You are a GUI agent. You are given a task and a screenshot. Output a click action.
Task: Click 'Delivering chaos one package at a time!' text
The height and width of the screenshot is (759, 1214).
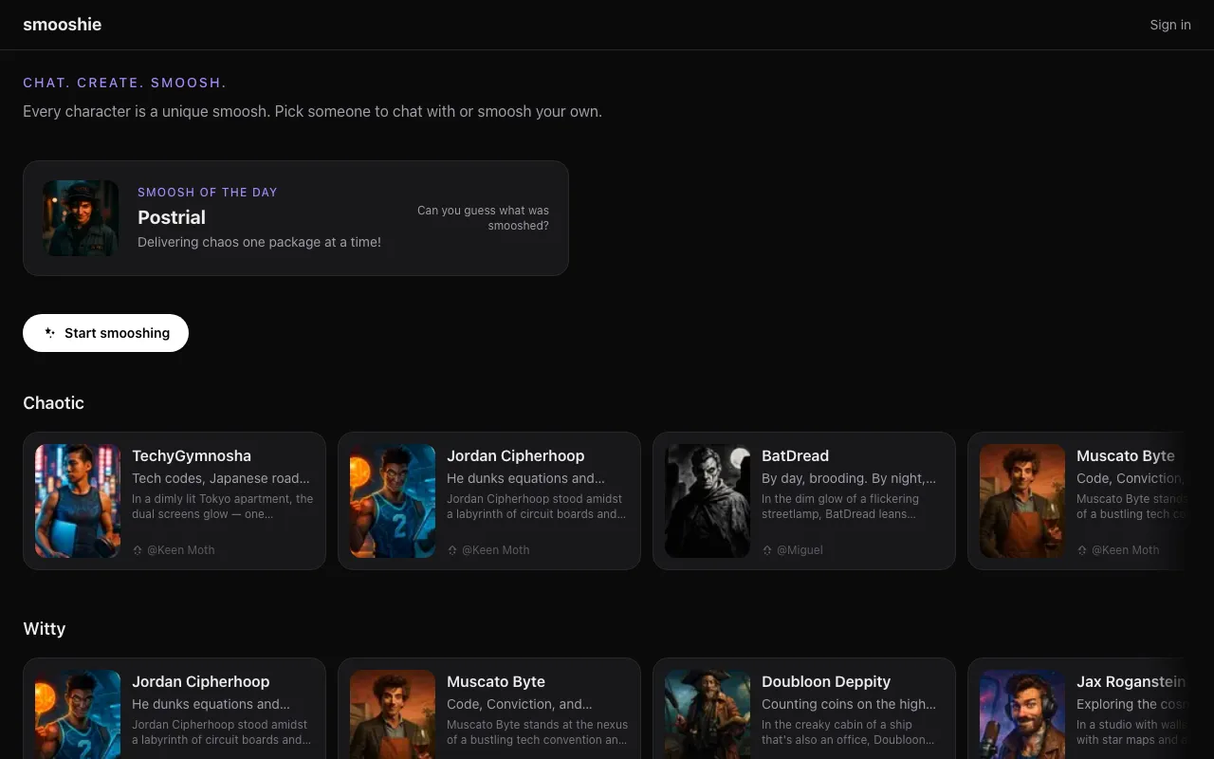pos(259,242)
